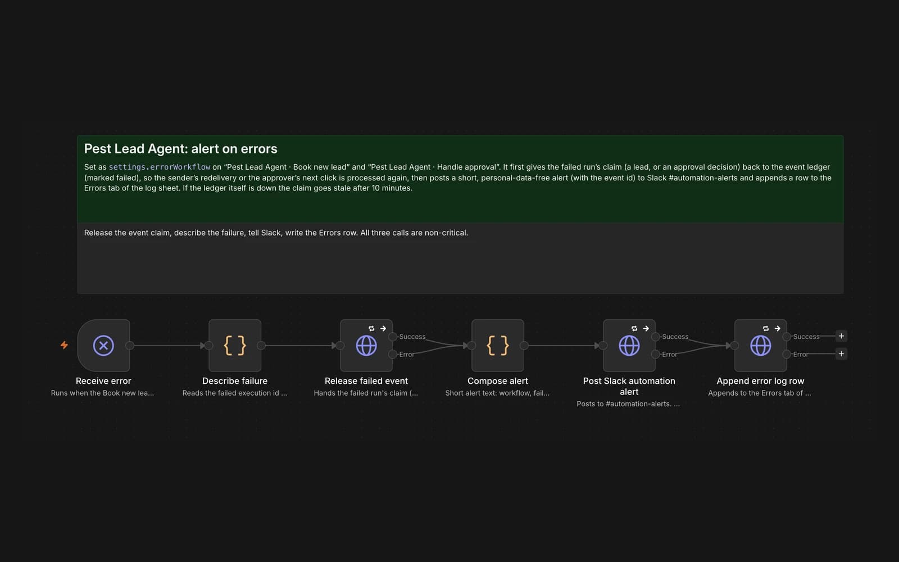The height and width of the screenshot is (562, 899).
Task: Click continue arrow icon on Append error log row
Action: pos(778,328)
